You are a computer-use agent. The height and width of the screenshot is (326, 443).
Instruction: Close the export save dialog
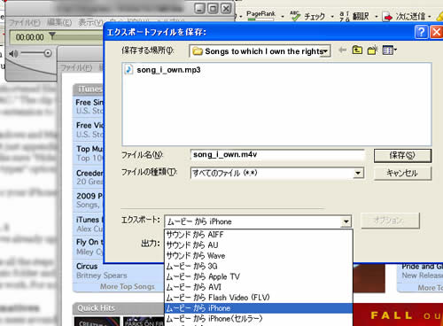(x=437, y=32)
